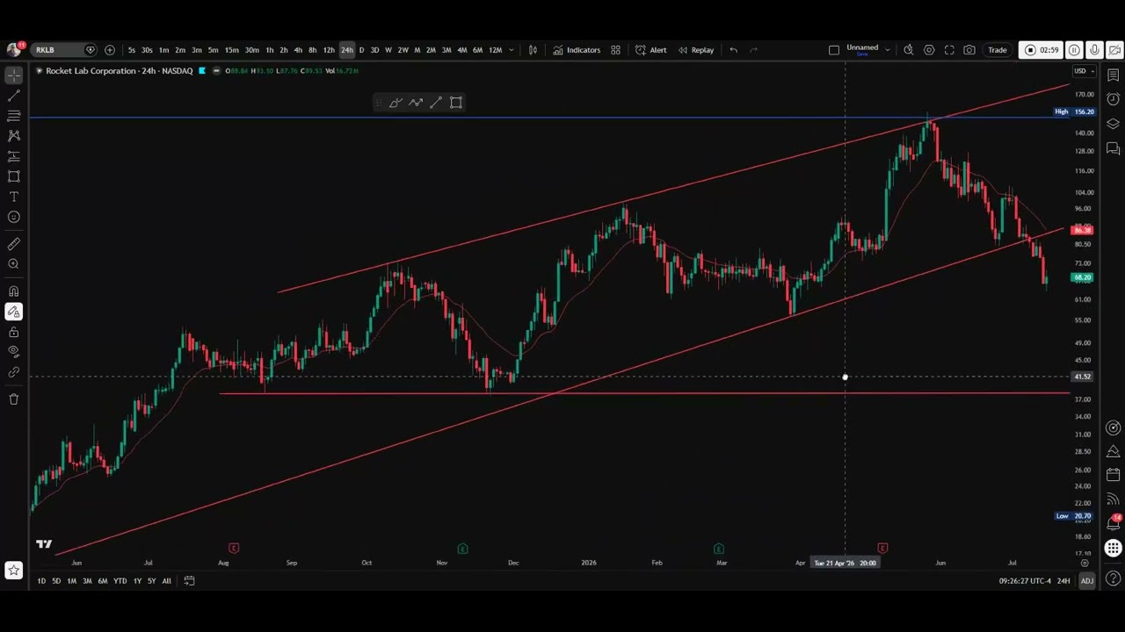Undo the last chart action

[733, 50]
